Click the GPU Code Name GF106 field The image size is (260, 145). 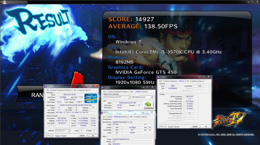119,105
